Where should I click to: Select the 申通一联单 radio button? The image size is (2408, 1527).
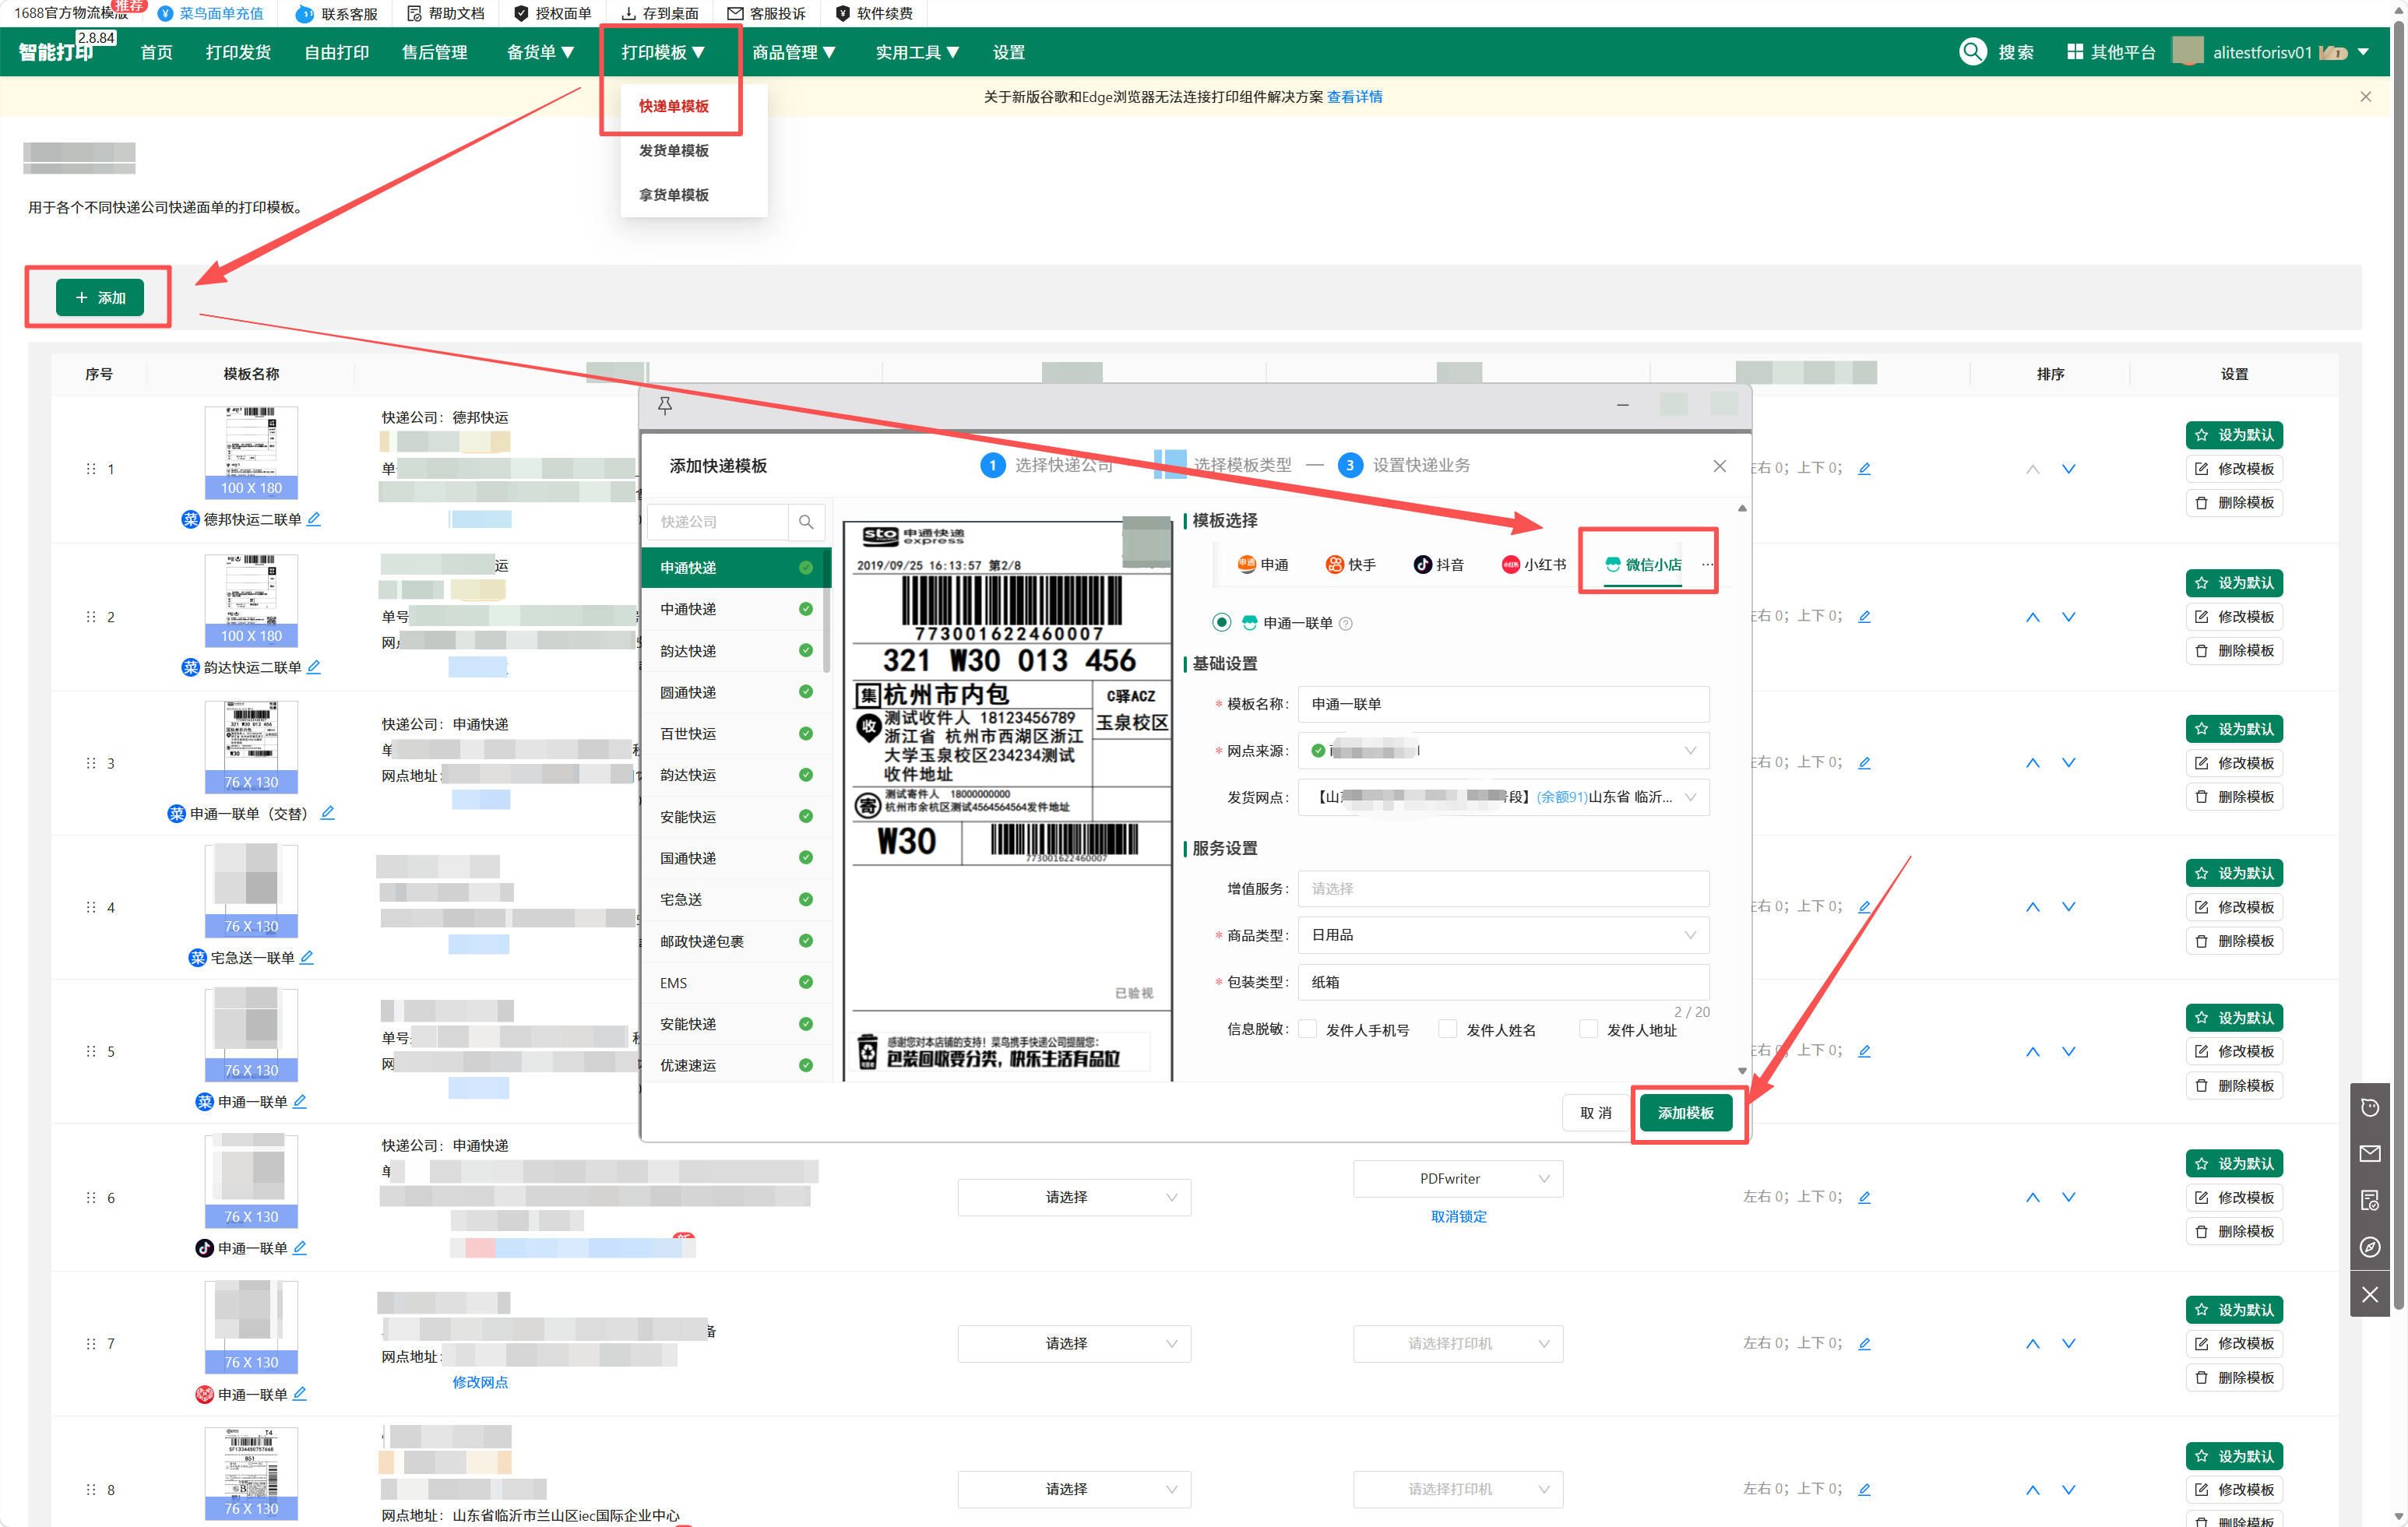click(x=1221, y=622)
